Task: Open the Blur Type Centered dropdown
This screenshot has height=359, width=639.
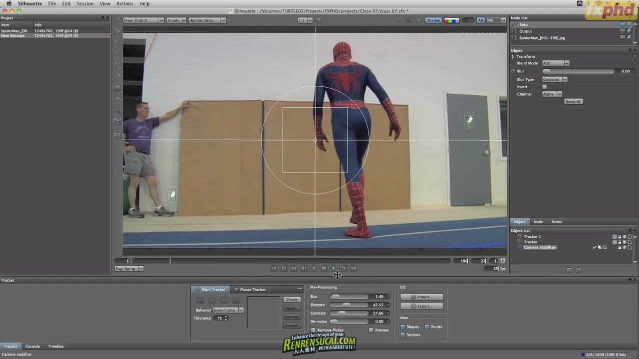Action: (x=555, y=79)
